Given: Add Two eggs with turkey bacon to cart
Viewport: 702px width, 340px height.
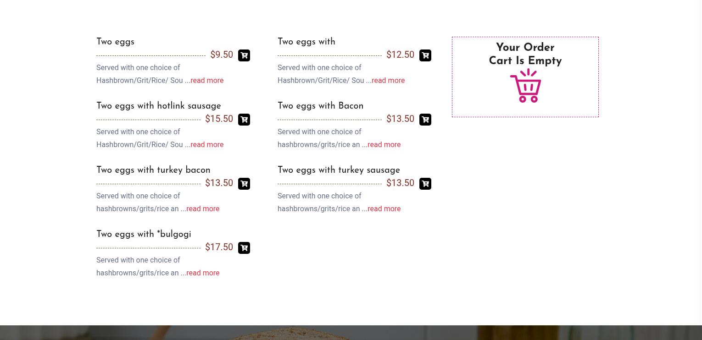Looking at the screenshot, I should (x=244, y=184).
